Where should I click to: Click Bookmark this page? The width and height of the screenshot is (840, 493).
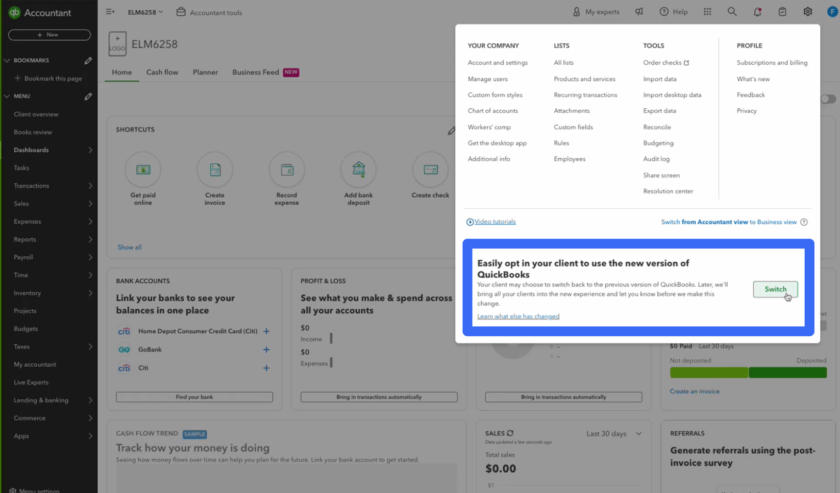tap(48, 78)
